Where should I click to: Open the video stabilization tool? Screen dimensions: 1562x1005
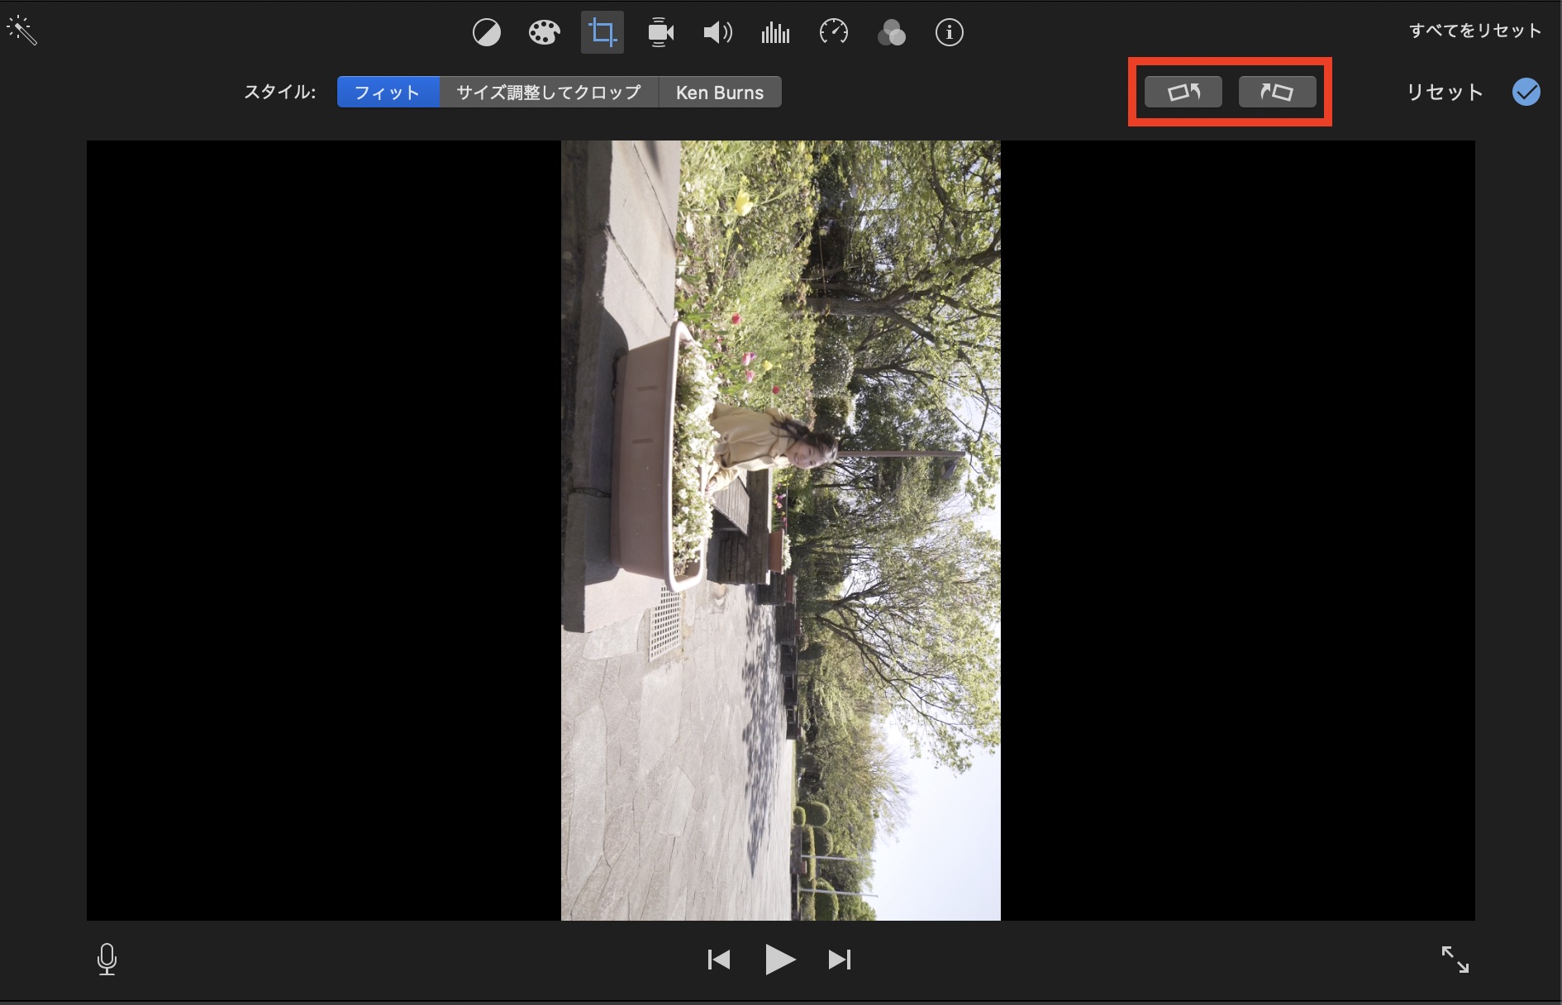coord(660,33)
